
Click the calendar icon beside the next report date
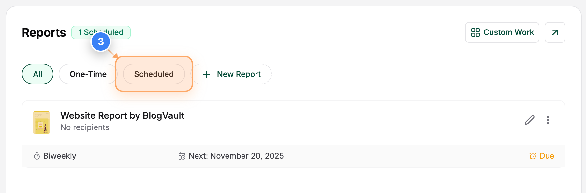click(x=182, y=156)
